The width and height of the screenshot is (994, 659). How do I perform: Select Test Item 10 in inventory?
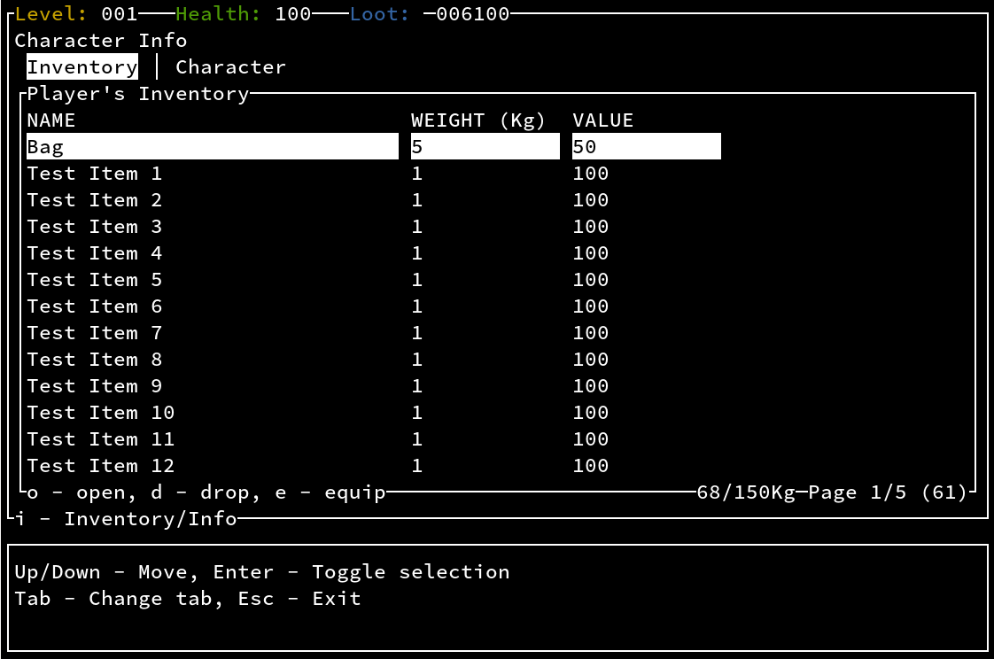(x=101, y=413)
